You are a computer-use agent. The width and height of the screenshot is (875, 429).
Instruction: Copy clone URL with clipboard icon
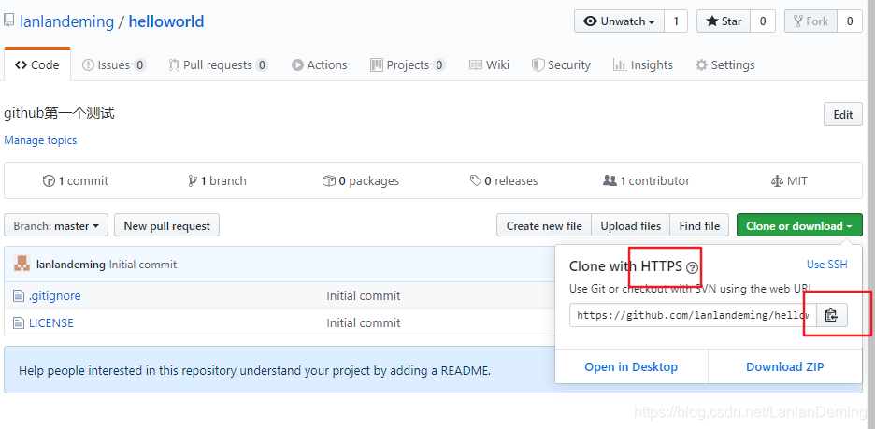[x=831, y=315]
